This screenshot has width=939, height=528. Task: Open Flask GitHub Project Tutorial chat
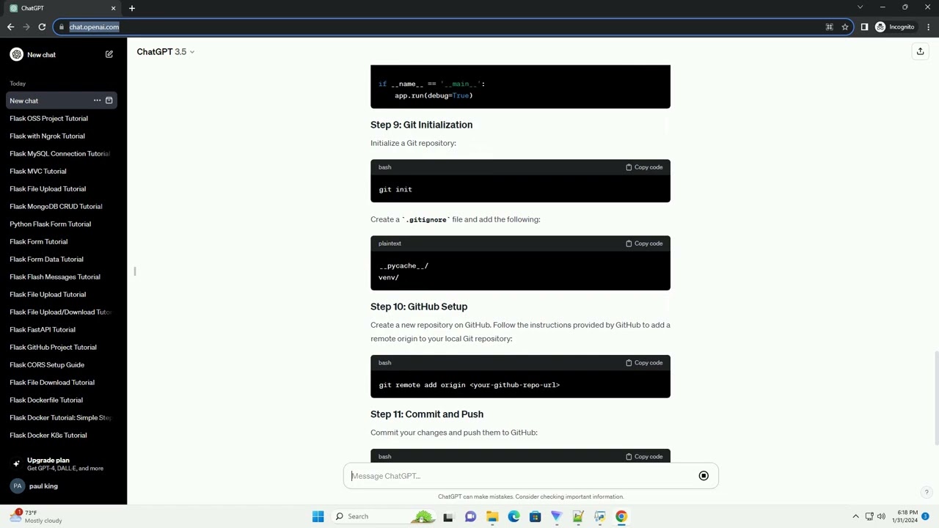pos(53,347)
